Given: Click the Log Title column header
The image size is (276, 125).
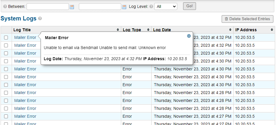Looking at the screenshot, I should (22, 30).
